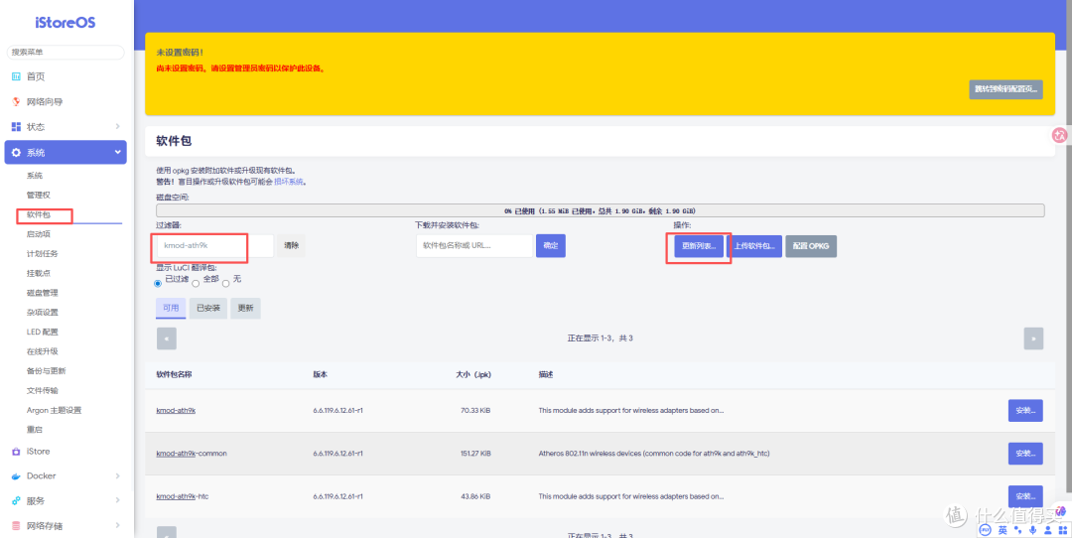Install the kmod-ath9k-htc package

1025,496
